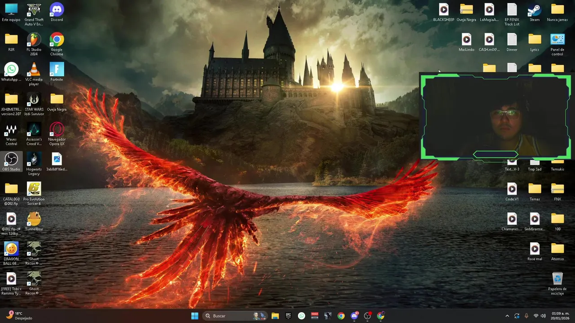Open WhatsApp desktop shortcut
This screenshot has height=323, width=575.
pos(11,73)
